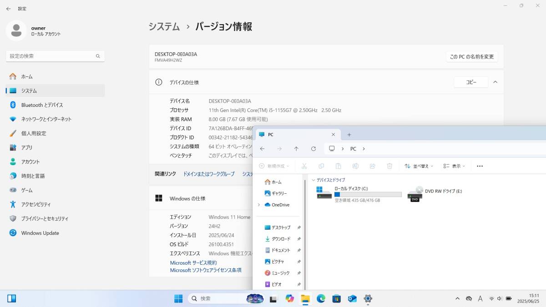Click the Delete trash icon in Explorer
The image size is (546, 307).
click(389, 166)
